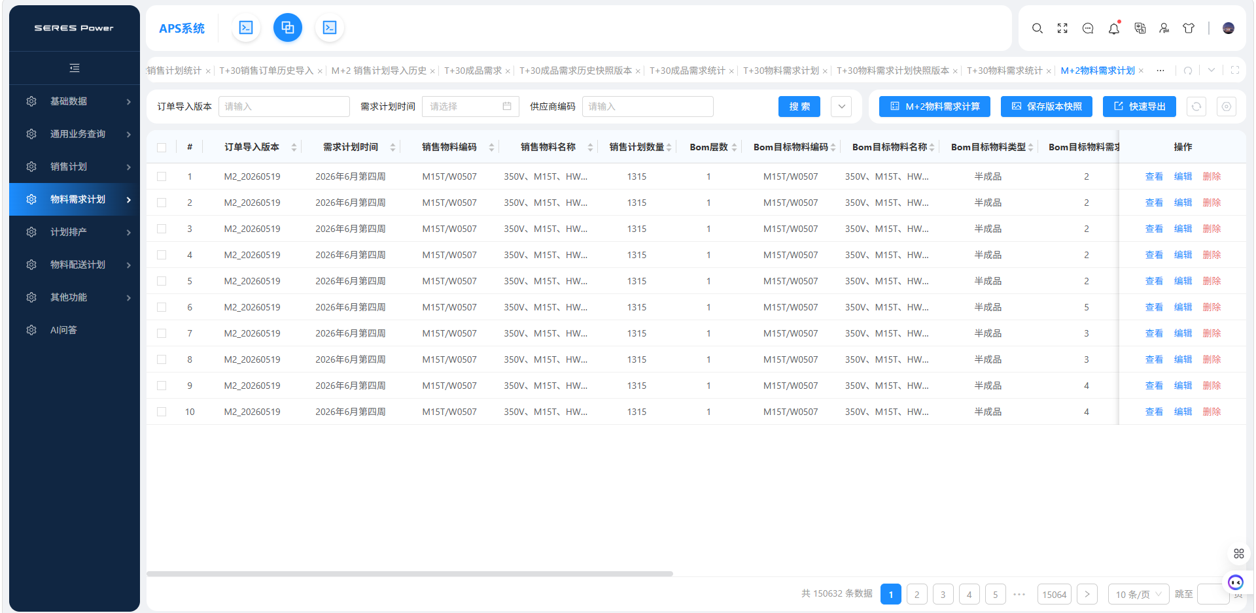Open the floating apps grid icon

coord(1239,554)
